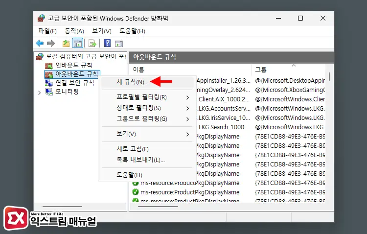The width and height of the screenshot is (367, 234).
Task: Toggle the show/hide console tree icon
Action: tap(77, 44)
